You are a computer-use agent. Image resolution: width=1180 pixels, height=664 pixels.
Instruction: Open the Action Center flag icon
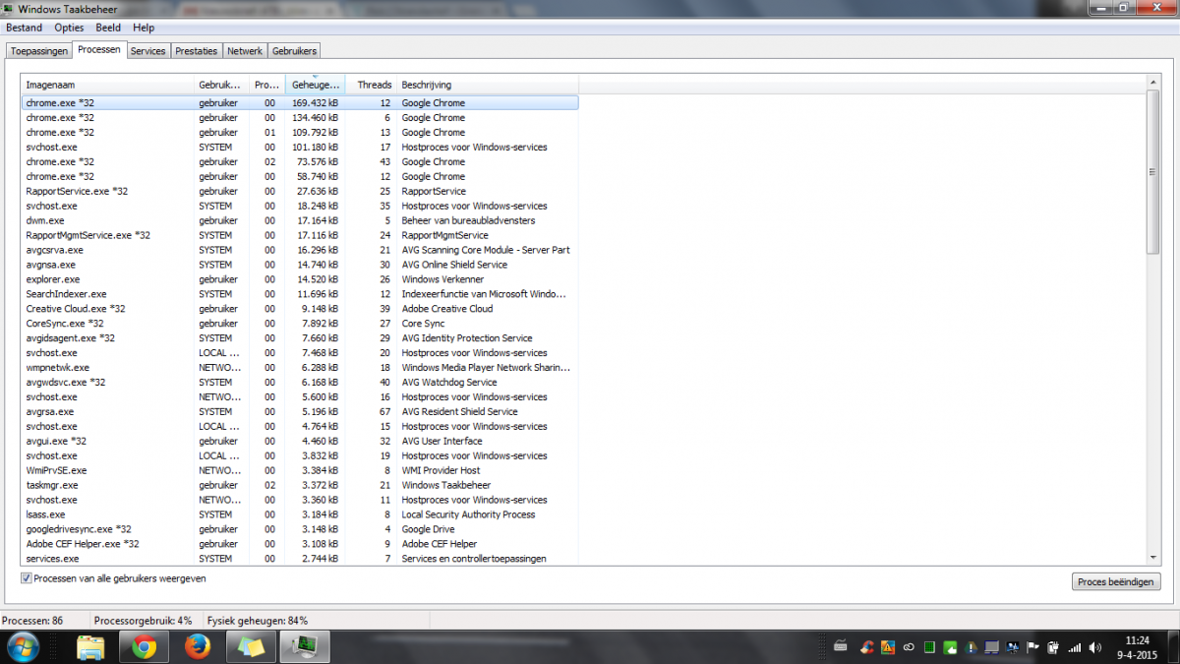point(1032,646)
